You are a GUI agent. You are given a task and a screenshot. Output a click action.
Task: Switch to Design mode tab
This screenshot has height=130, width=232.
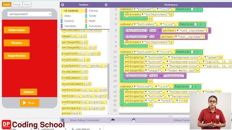pyautogui.click(x=17, y=5)
